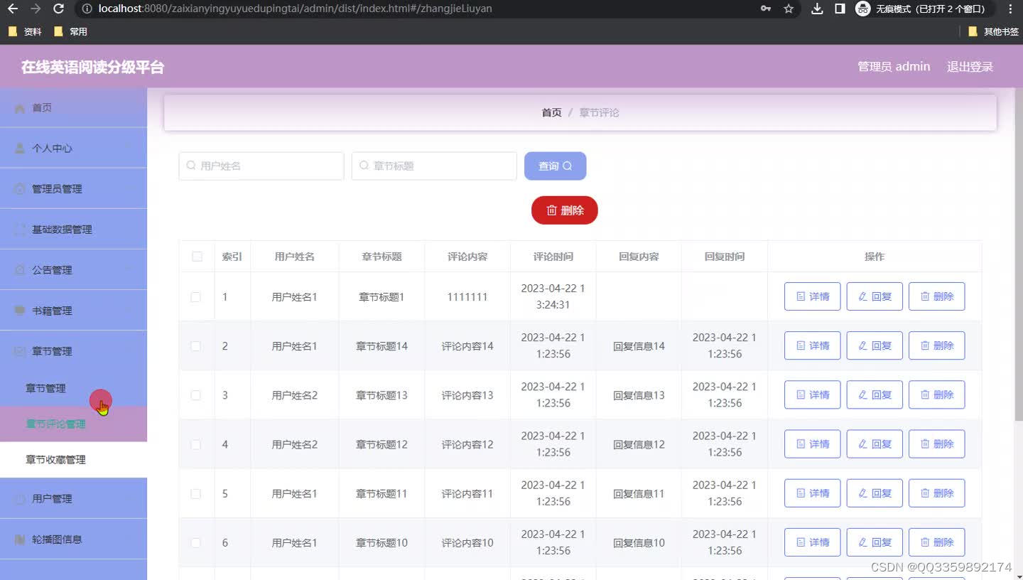Click into the 用户姓名 search field
The height and width of the screenshot is (580, 1023).
[x=261, y=166]
